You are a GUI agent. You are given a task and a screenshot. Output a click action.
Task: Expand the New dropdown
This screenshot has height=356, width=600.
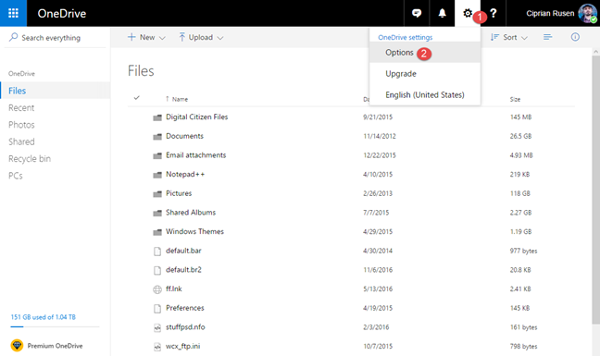pyautogui.click(x=146, y=37)
